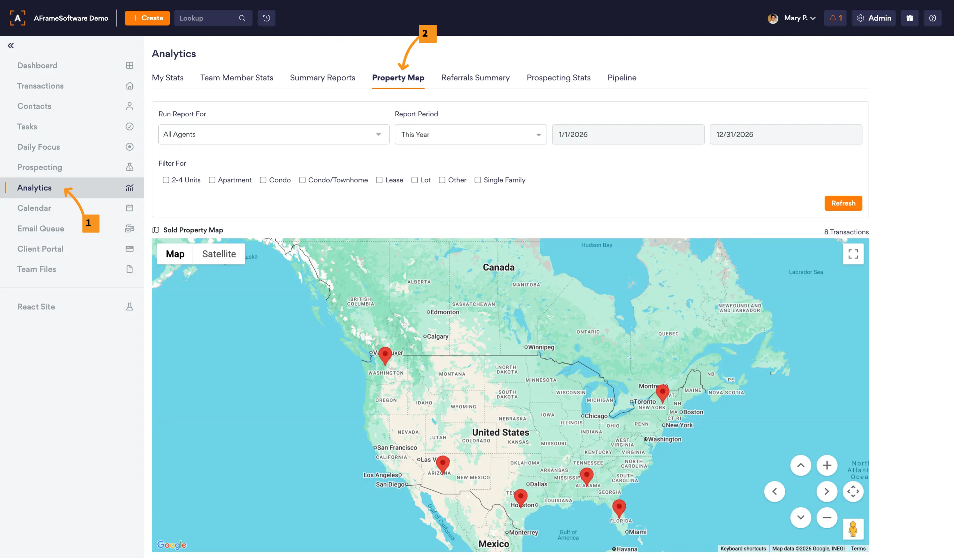
Task: Expand the This Year report period
Action: 470,134
